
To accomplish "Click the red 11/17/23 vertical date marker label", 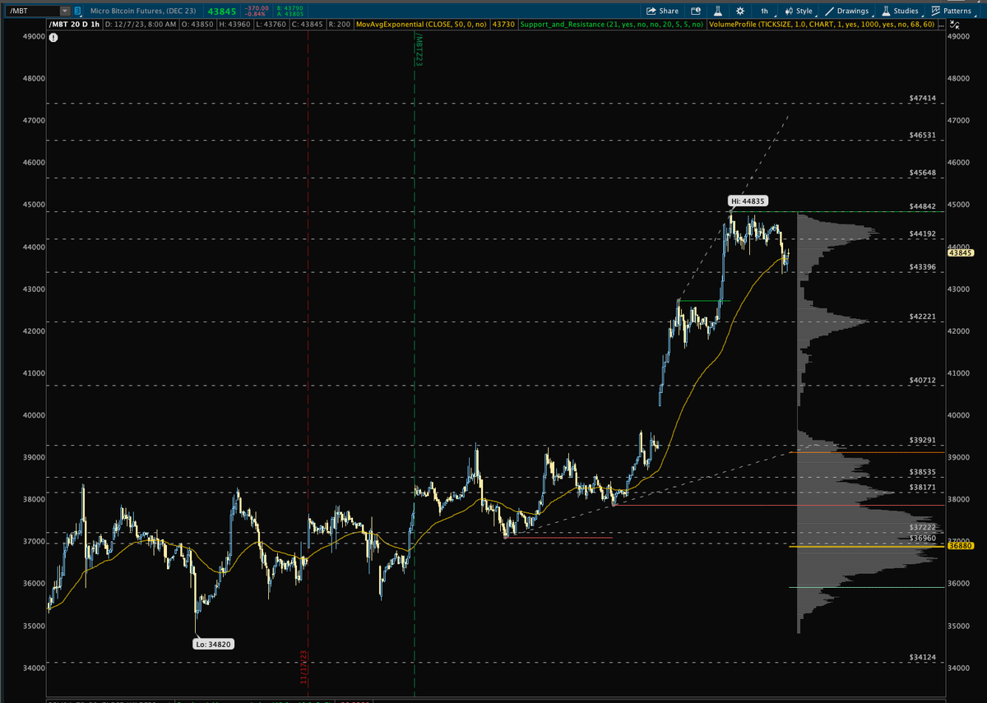I will [303, 669].
